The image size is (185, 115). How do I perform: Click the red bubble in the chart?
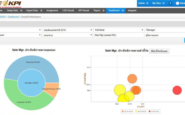pyautogui.click(x=177, y=90)
